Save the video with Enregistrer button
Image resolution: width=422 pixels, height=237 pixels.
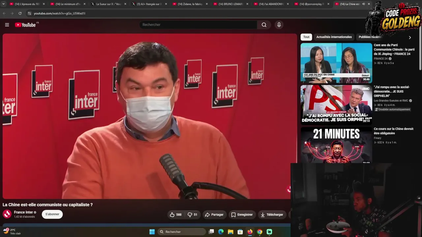tap(242, 215)
